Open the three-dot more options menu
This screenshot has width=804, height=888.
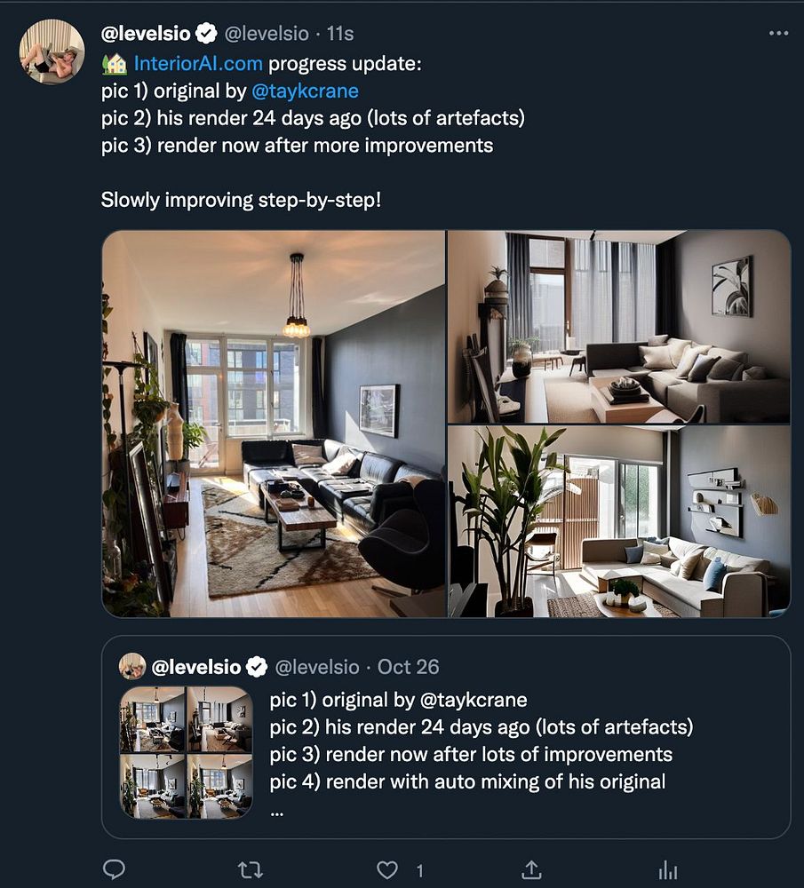coord(779,34)
